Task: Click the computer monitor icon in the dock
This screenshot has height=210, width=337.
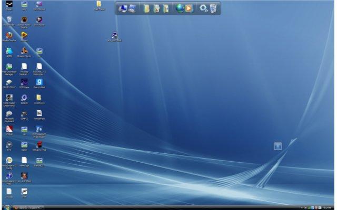Action: tap(123, 8)
